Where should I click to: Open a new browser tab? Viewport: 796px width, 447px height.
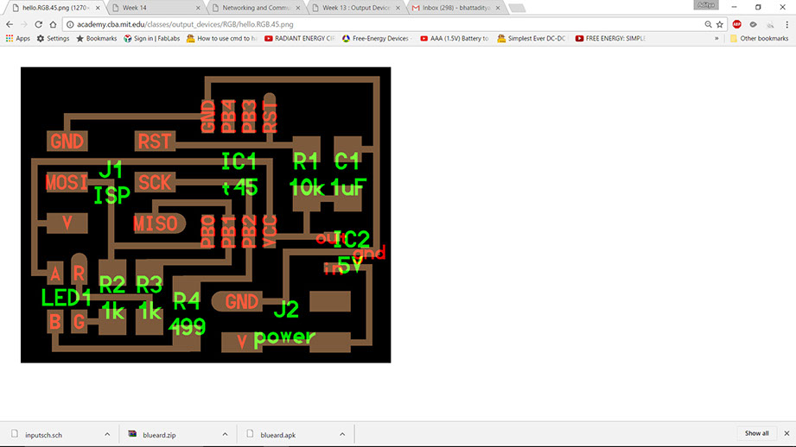pos(517,8)
